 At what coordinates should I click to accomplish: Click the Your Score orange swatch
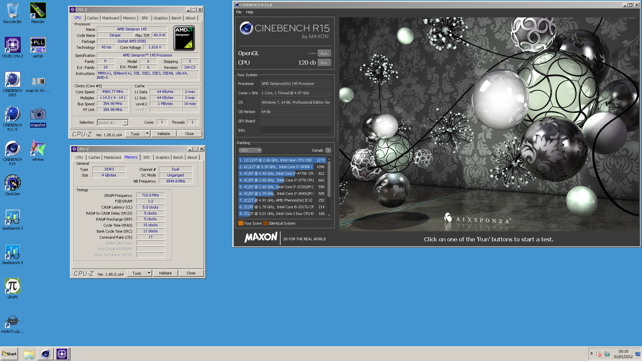241,223
